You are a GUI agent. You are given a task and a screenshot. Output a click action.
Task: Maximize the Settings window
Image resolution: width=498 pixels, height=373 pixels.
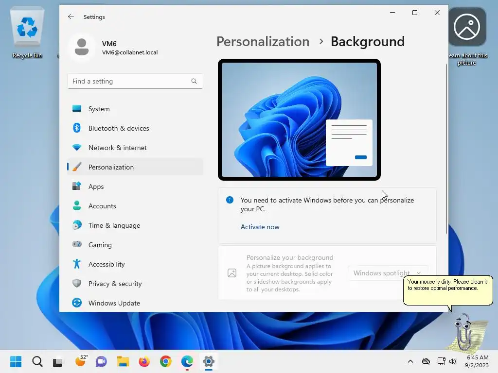[x=415, y=13]
